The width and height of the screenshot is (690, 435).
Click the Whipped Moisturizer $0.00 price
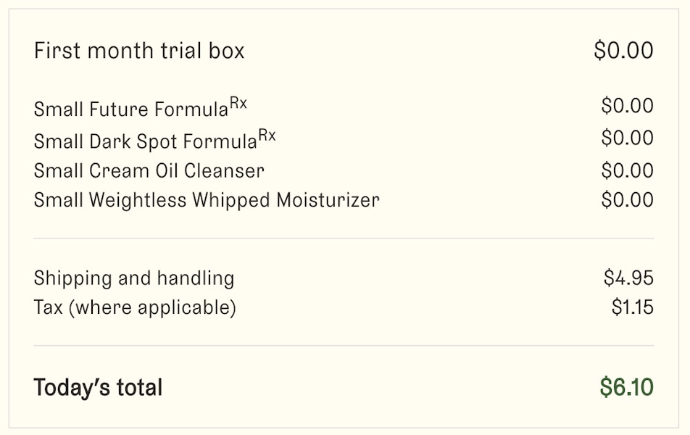pos(627,200)
